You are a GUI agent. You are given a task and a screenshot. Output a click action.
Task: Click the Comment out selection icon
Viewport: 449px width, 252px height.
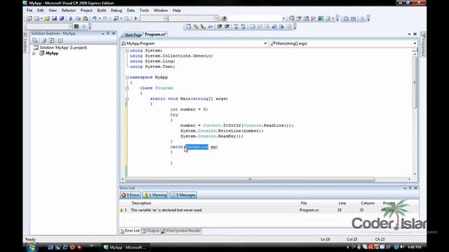click(236, 27)
